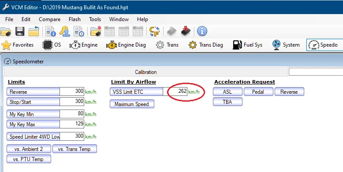The image size is (343, 172).
Task: Open the vs. Trans Temp table
Action: pos(75,149)
